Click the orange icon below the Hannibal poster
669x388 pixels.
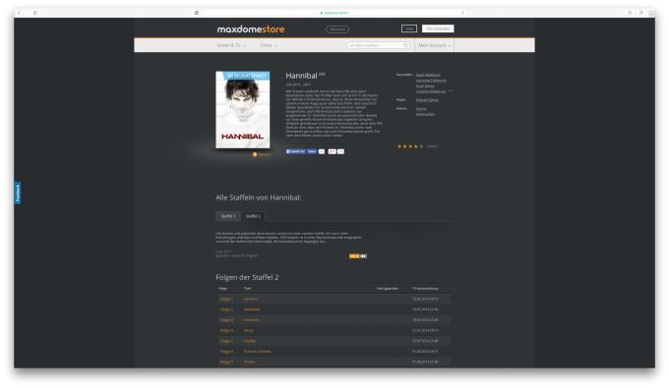click(255, 154)
